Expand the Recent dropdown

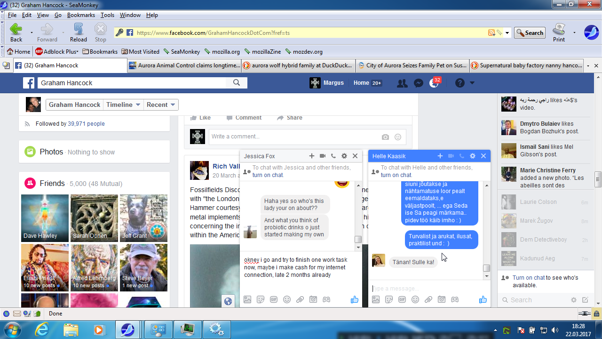click(161, 105)
